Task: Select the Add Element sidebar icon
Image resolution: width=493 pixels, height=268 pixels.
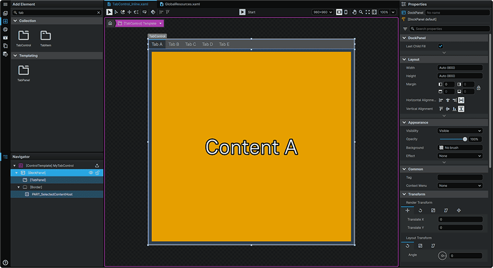Action: coord(5,21)
